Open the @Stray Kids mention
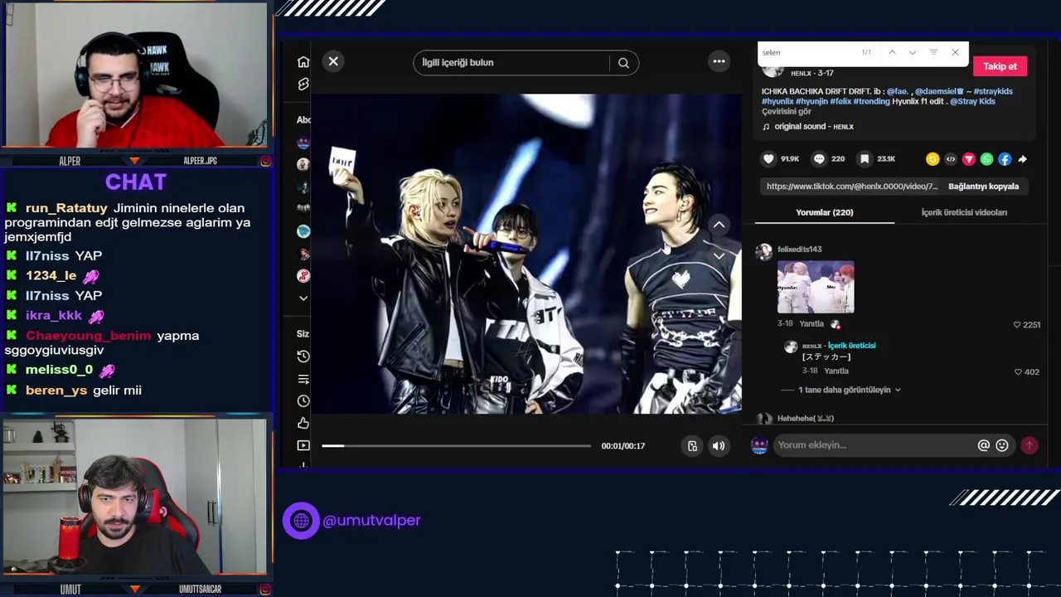 pyautogui.click(x=972, y=101)
